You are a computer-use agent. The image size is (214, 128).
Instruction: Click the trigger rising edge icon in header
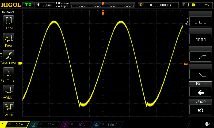[x=189, y=5]
